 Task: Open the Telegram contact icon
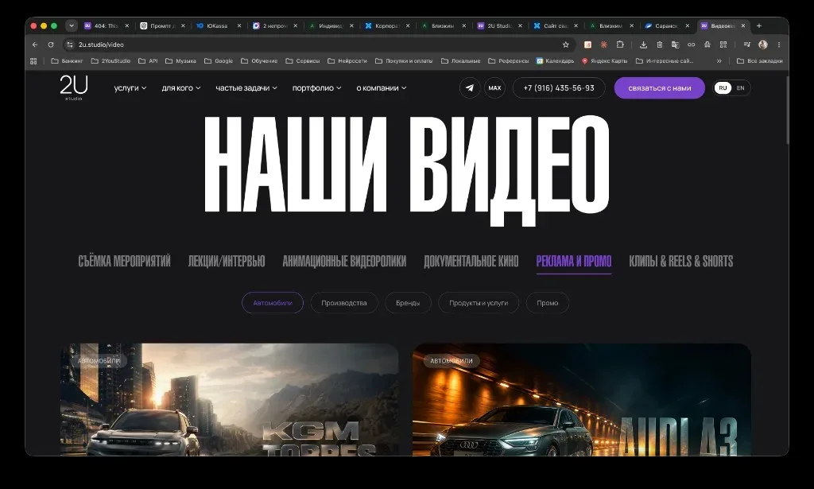(469, 87)
